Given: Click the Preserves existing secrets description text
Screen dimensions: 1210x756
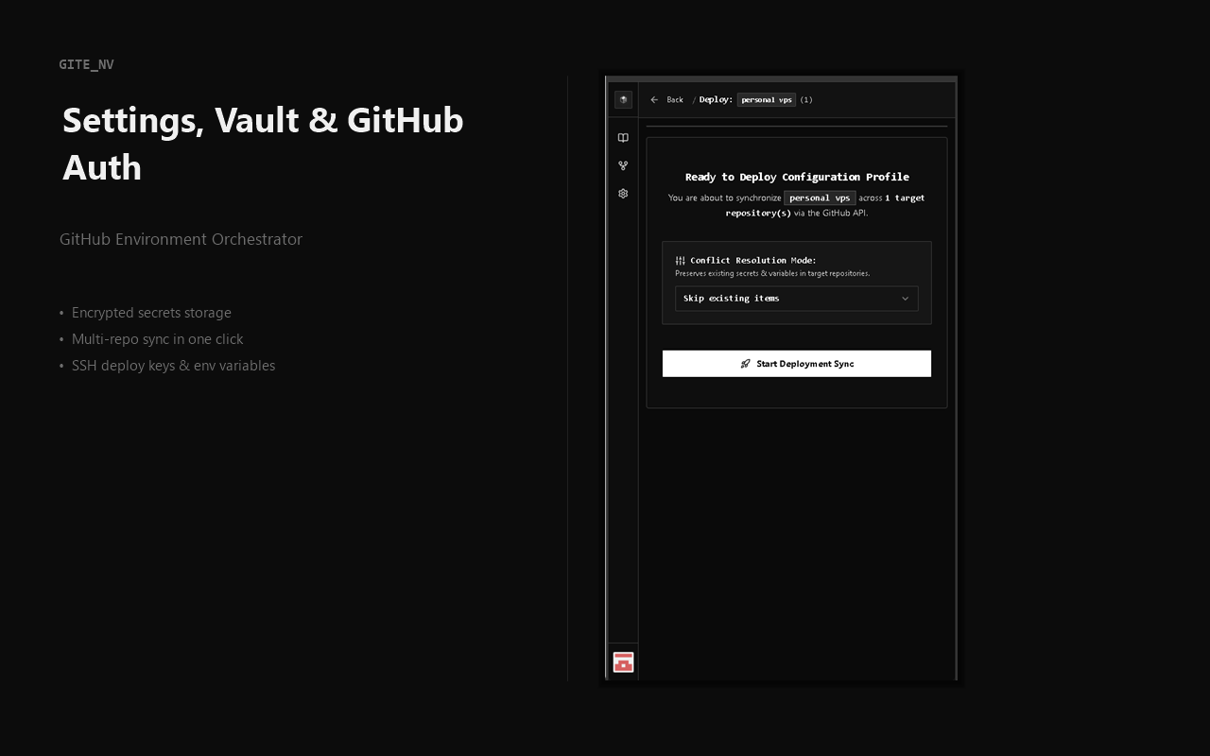Looking at the screenshot, I should [x=772, y=274].
